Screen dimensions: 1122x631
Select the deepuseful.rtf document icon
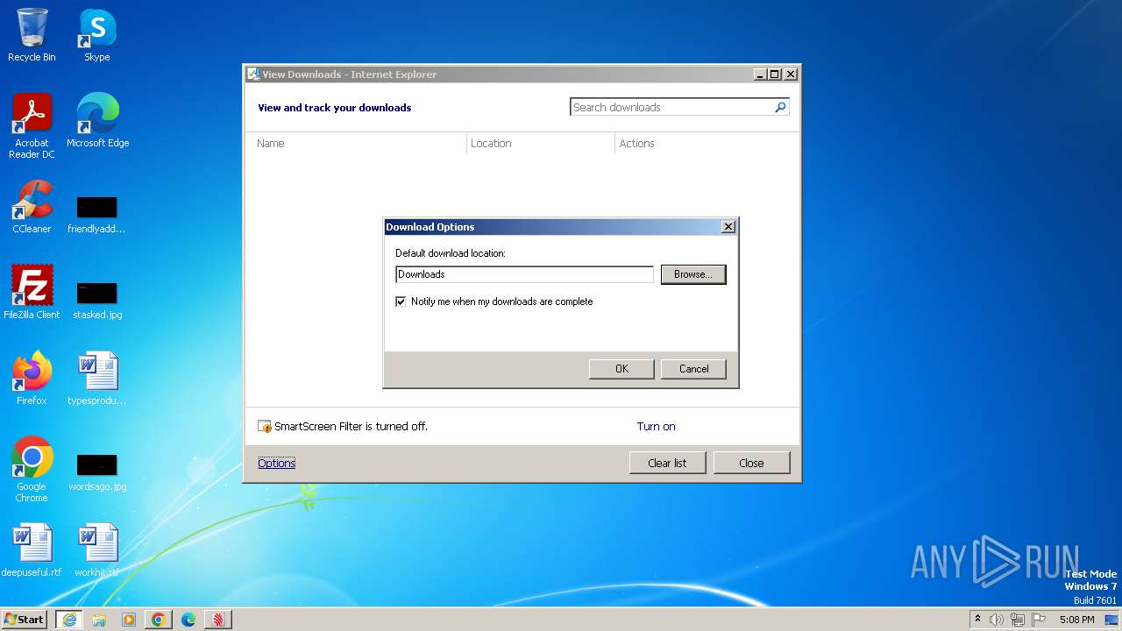(x=32, y=550)
